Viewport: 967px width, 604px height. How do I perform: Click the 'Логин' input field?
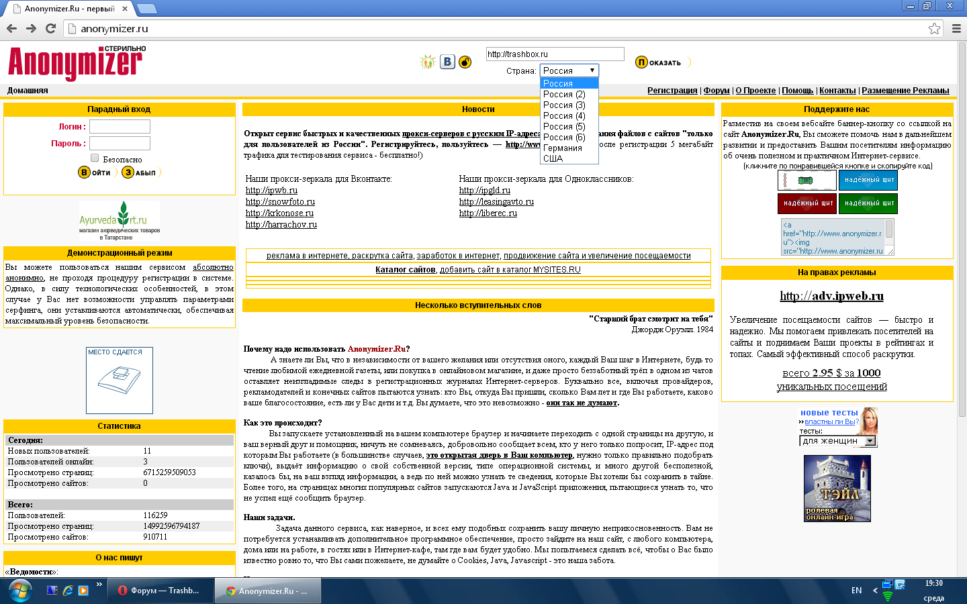(120, 126)
